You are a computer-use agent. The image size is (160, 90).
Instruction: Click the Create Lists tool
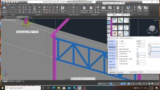118,9
